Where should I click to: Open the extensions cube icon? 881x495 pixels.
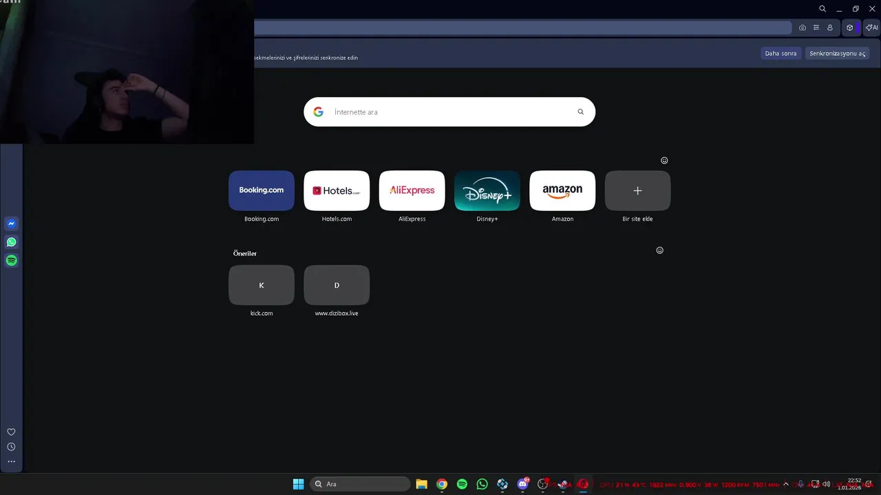click(850, 27)
